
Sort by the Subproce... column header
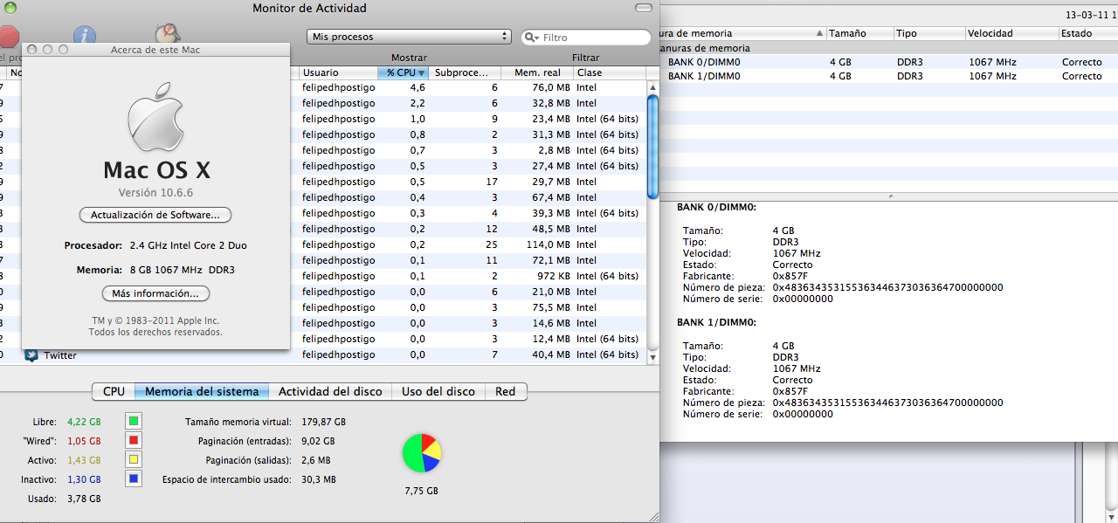[x=466, y=72]
